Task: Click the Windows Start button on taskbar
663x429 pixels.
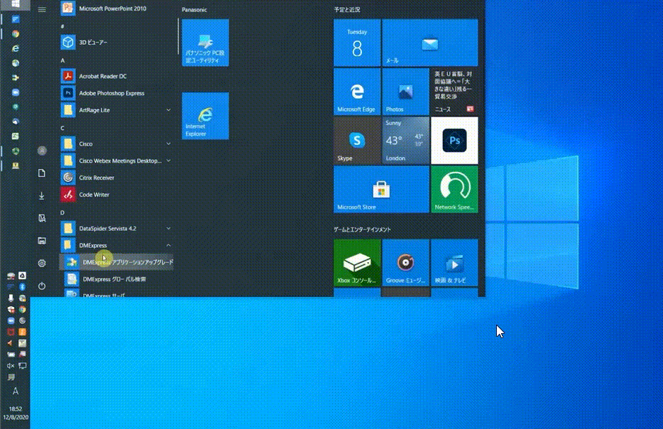Action: [15, 4]
